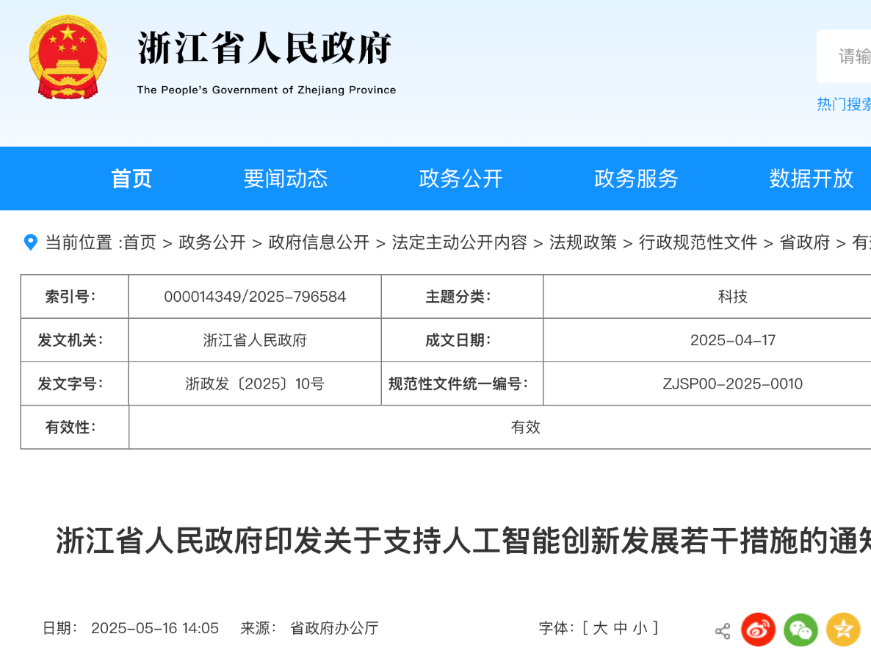Image resolution: width=871 pixels, height=656 pixels.
Task: Set font size to 小
Action: coord(640,628)
